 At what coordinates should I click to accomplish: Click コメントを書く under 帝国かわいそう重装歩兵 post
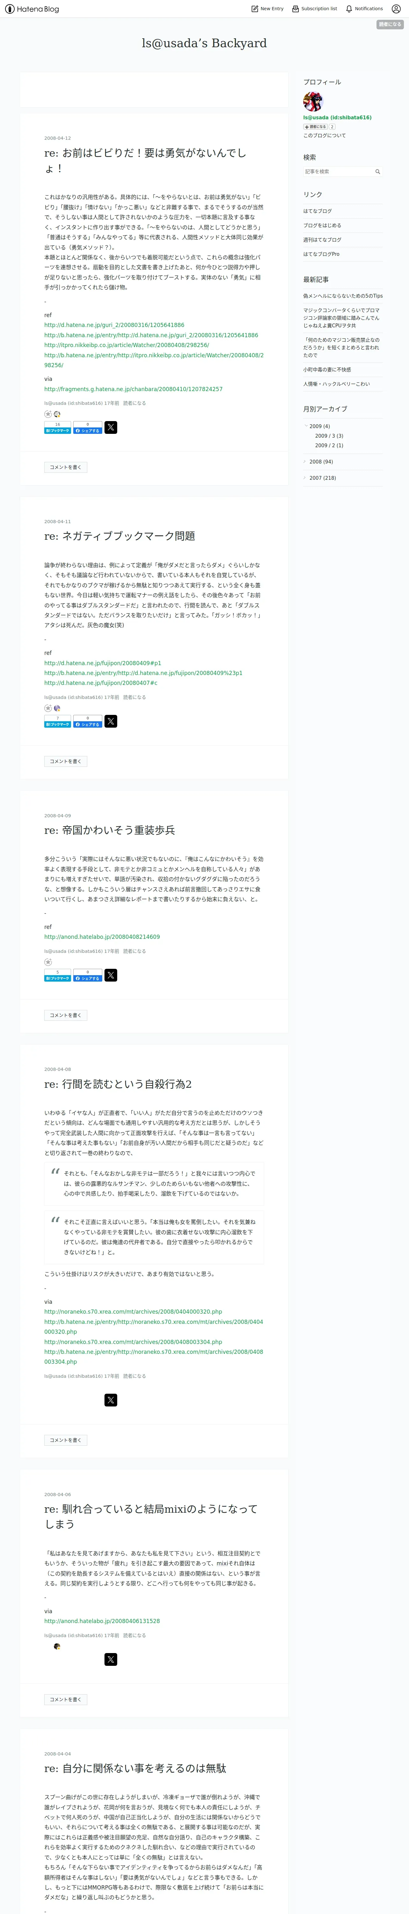[x=65, y=1015]
